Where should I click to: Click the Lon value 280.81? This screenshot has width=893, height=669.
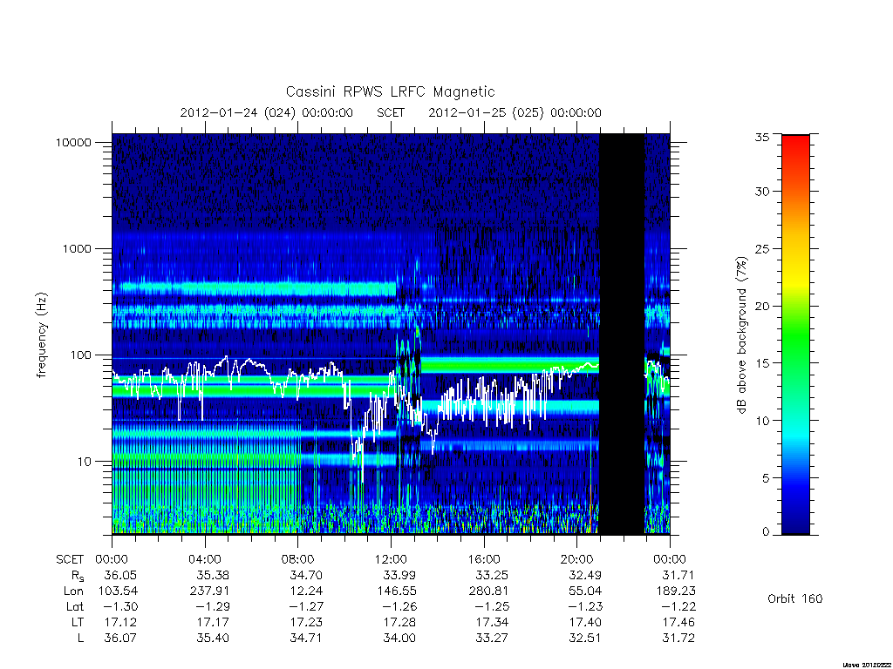[x=488, y=591]
